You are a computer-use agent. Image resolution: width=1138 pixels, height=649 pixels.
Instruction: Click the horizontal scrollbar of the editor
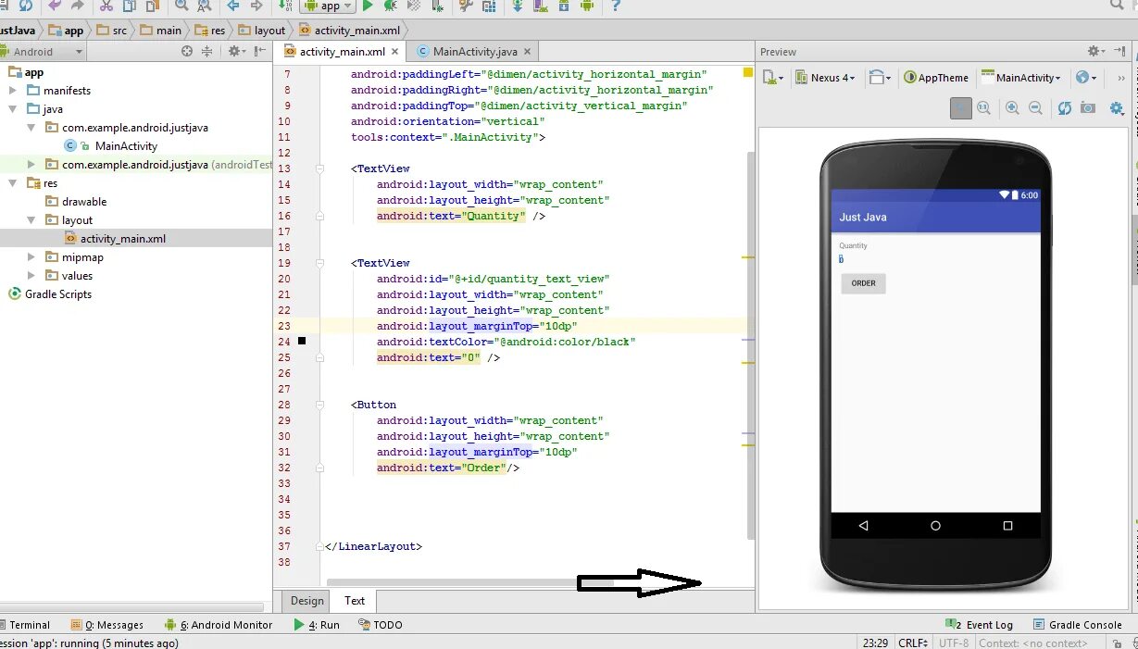pyautogui.click(x=470, y=583)
